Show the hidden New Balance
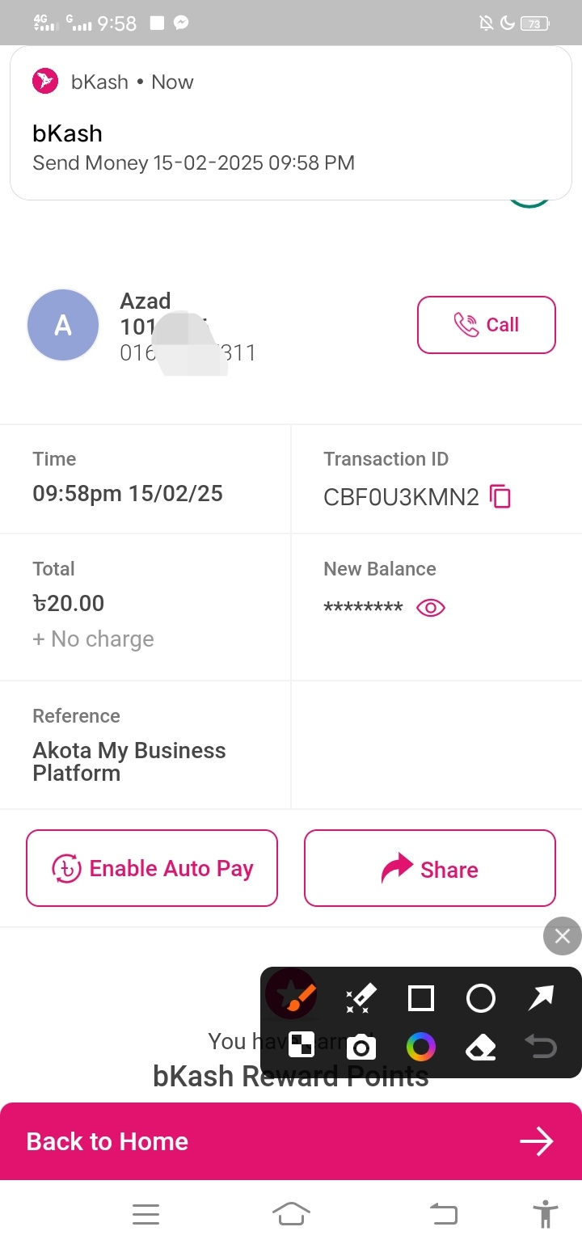Screen dimensions: 582x1248 431,608
